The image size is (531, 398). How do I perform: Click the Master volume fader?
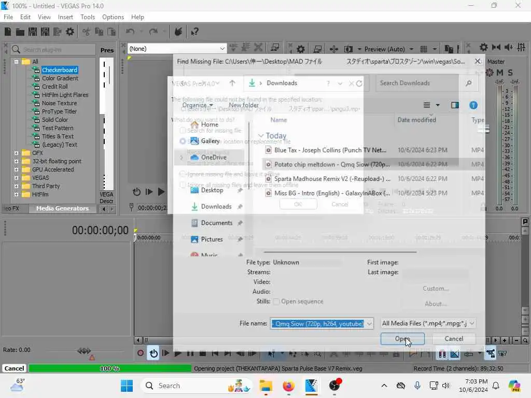click(x=485, y=129)
